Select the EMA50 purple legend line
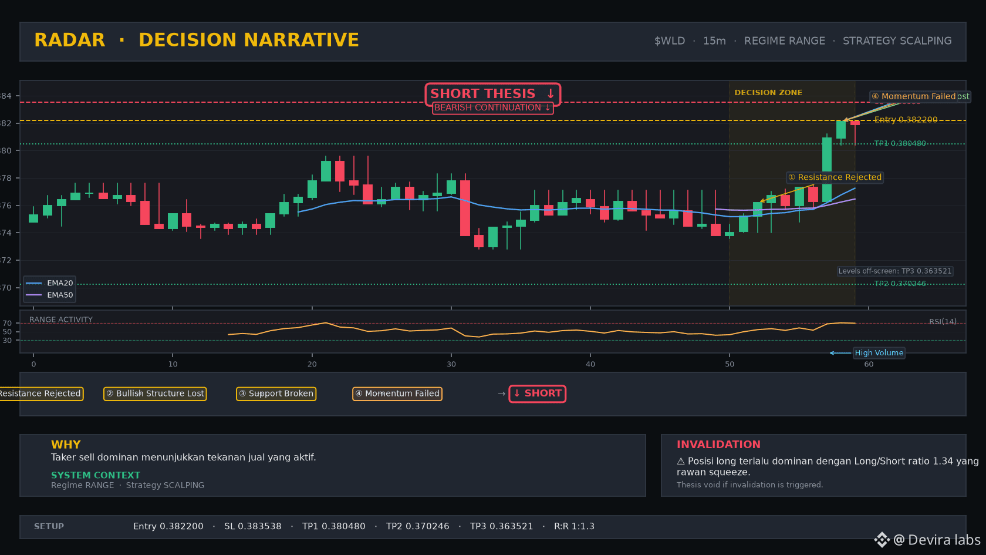 pos(34,295)
